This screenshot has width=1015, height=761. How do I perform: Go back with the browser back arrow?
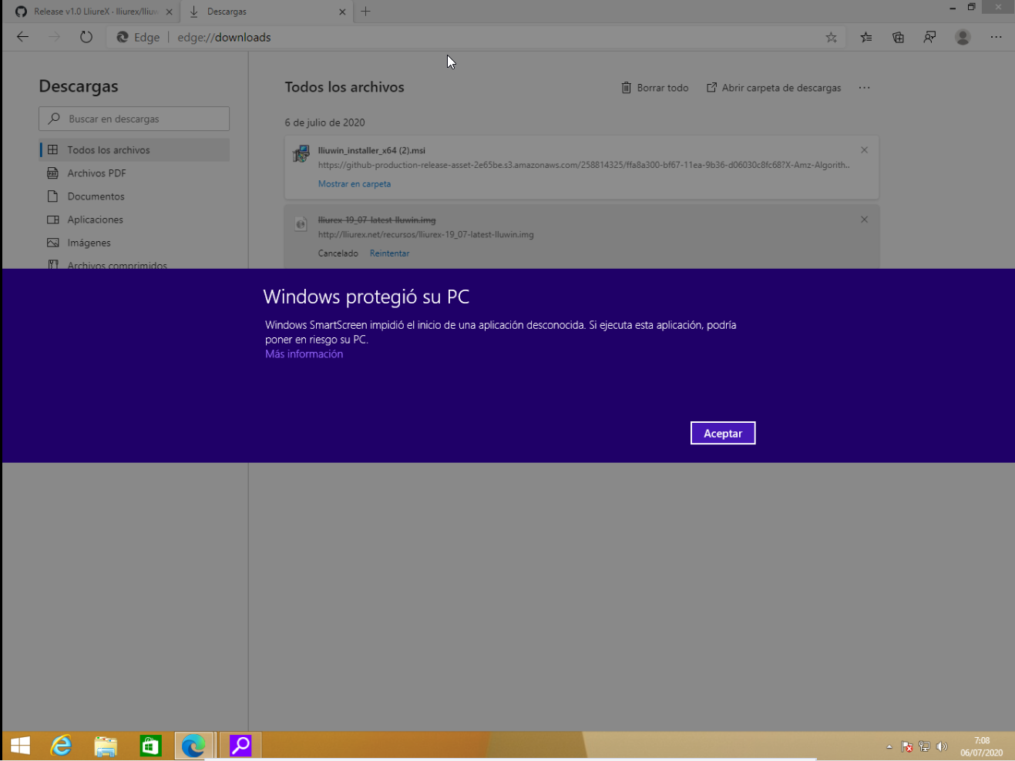click(x=22, y=37)
